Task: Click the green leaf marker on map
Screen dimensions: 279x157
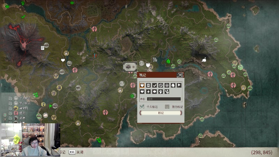Action: tap(168, 61)
